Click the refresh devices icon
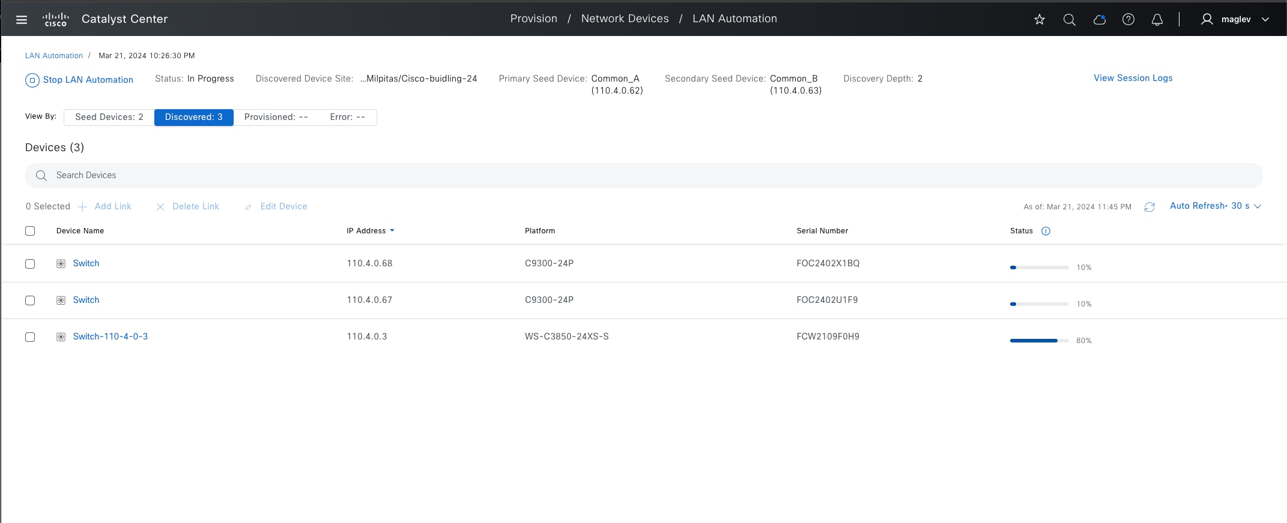 [1149, 207]
